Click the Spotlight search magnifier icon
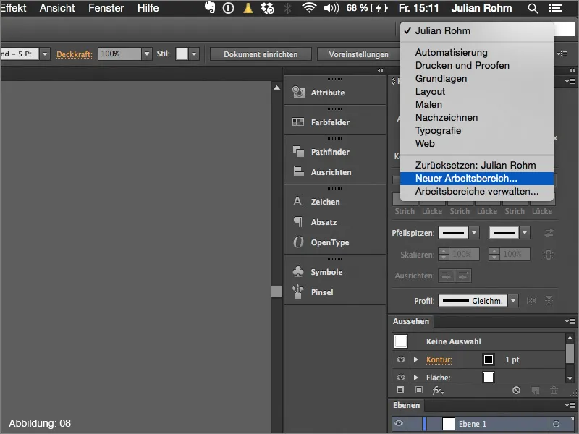Screen dimensions: 579x434 coord(533,8)
